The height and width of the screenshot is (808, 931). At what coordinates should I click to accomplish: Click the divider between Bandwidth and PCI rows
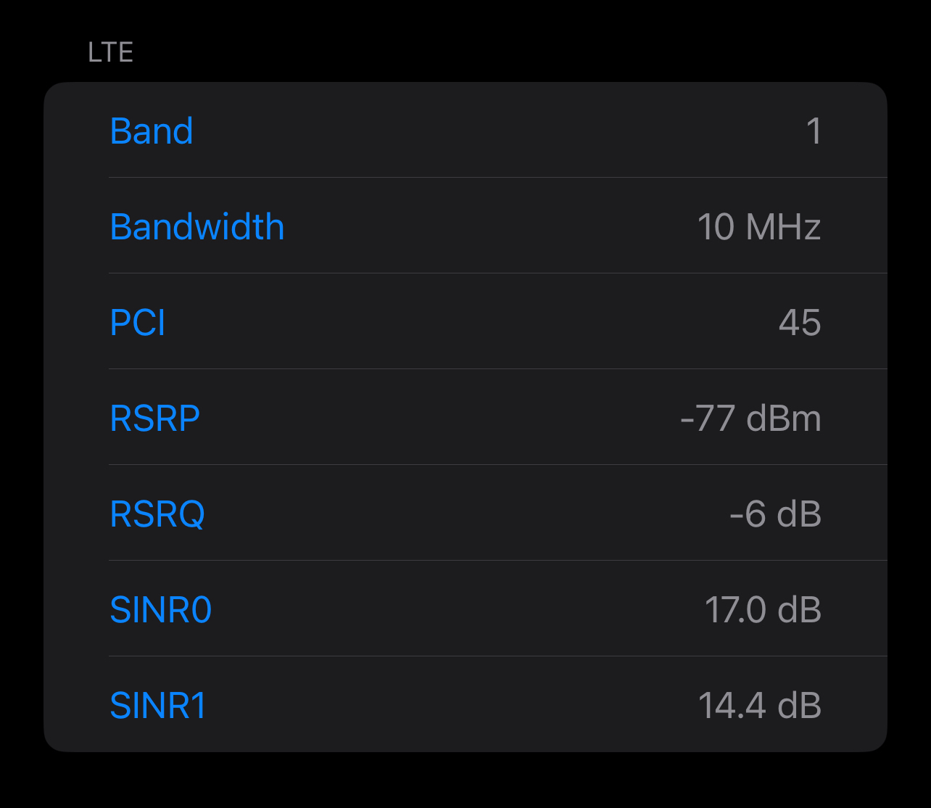click(x=498, y=273)
